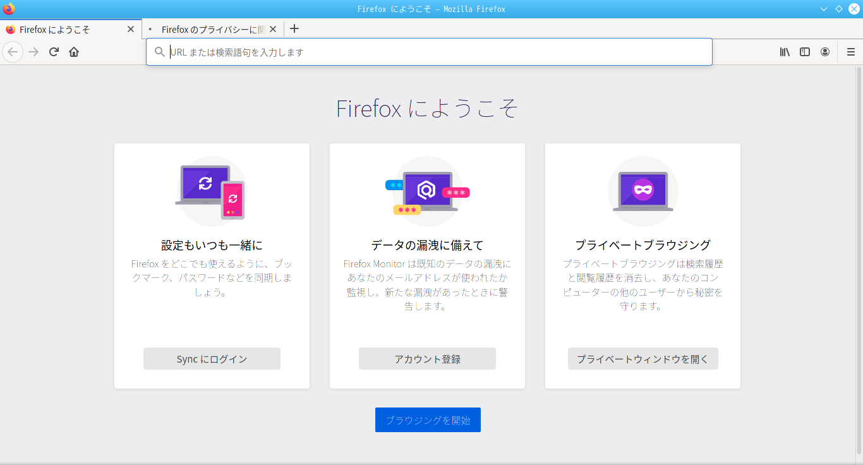Click the データの漏洩に備えて heading
The height and width of the screenshot is (465, 863).
pyautogui.click(x=427, y=245)
